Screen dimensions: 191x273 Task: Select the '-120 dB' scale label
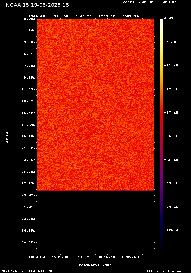[x=173, y=230]
